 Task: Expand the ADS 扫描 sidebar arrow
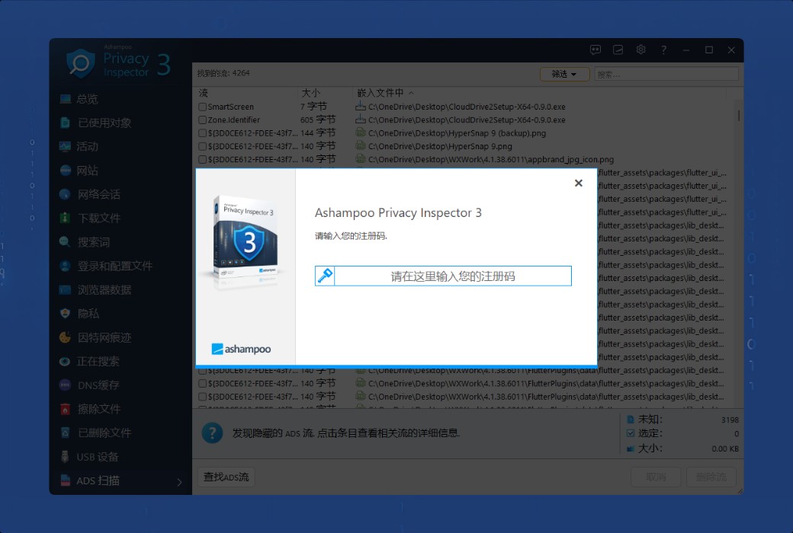[x=180, y=481]
